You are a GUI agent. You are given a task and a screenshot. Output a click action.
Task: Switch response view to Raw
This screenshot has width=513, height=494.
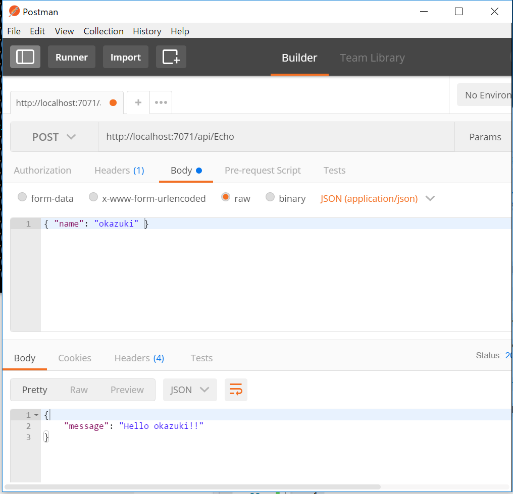coord(79,390)
